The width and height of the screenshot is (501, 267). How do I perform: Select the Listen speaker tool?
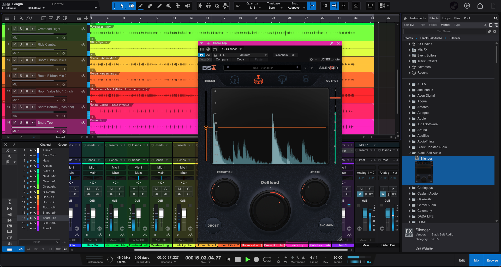pyautogui.click(x=188, y=6)
